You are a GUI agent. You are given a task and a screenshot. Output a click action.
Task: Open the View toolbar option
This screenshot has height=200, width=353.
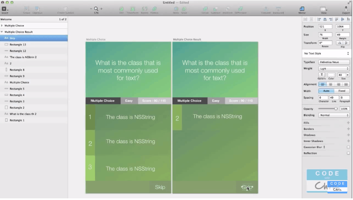(x=324, y=9)
